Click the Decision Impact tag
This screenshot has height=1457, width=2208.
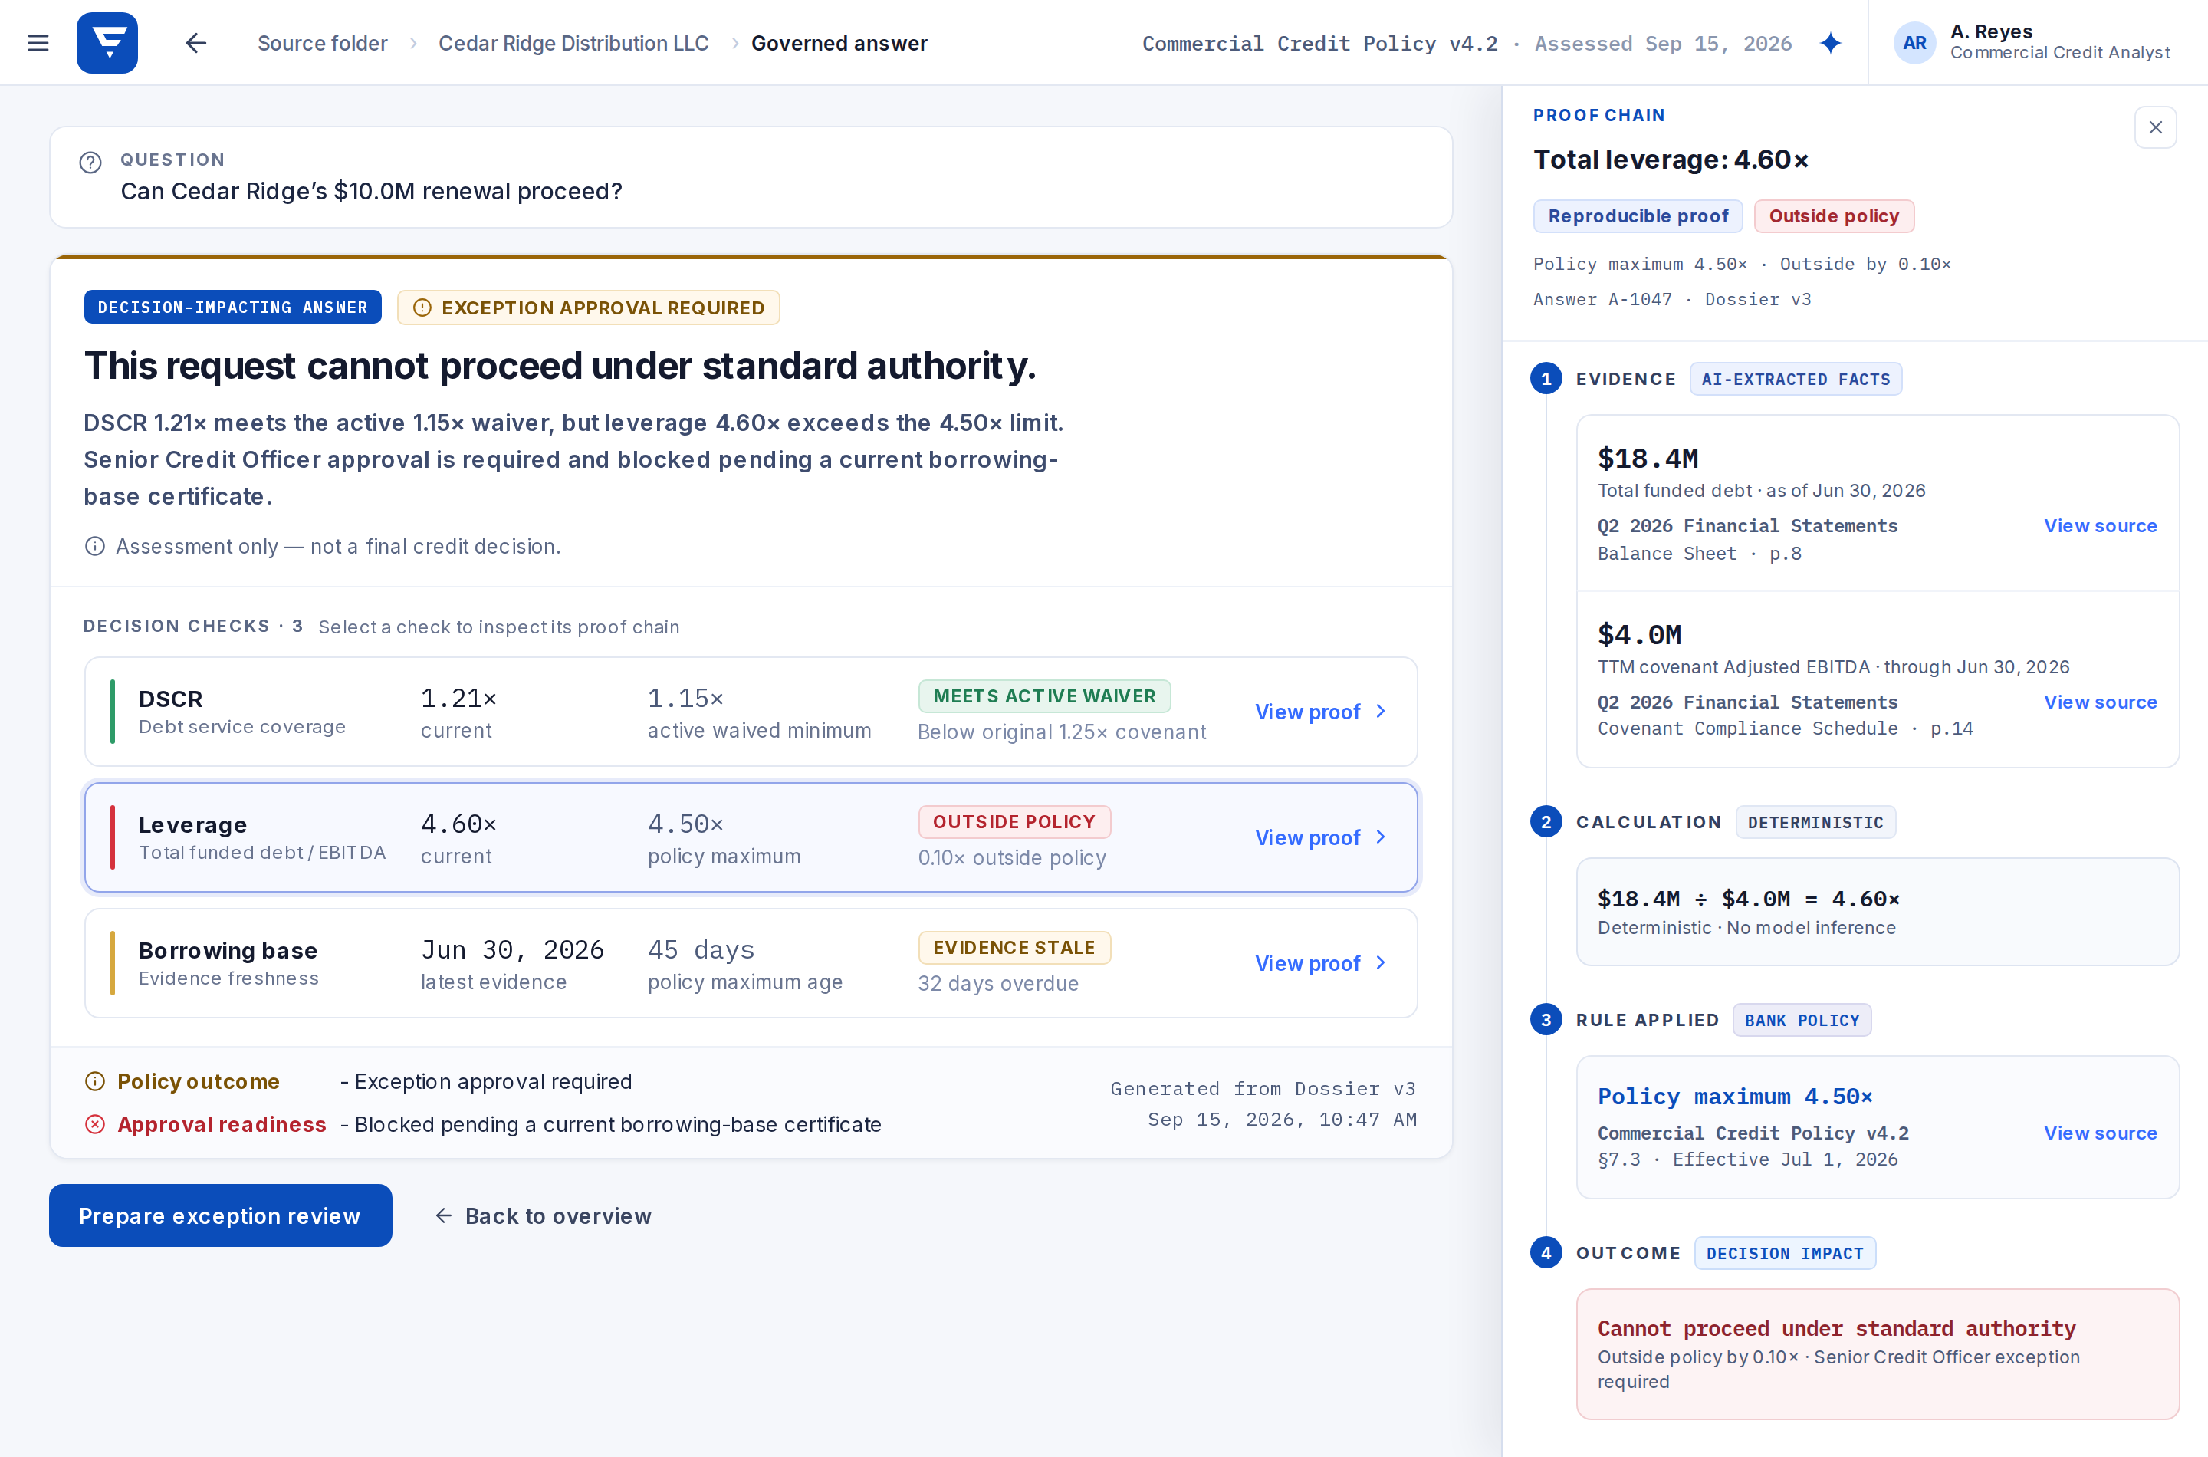click(1785, 1254)
